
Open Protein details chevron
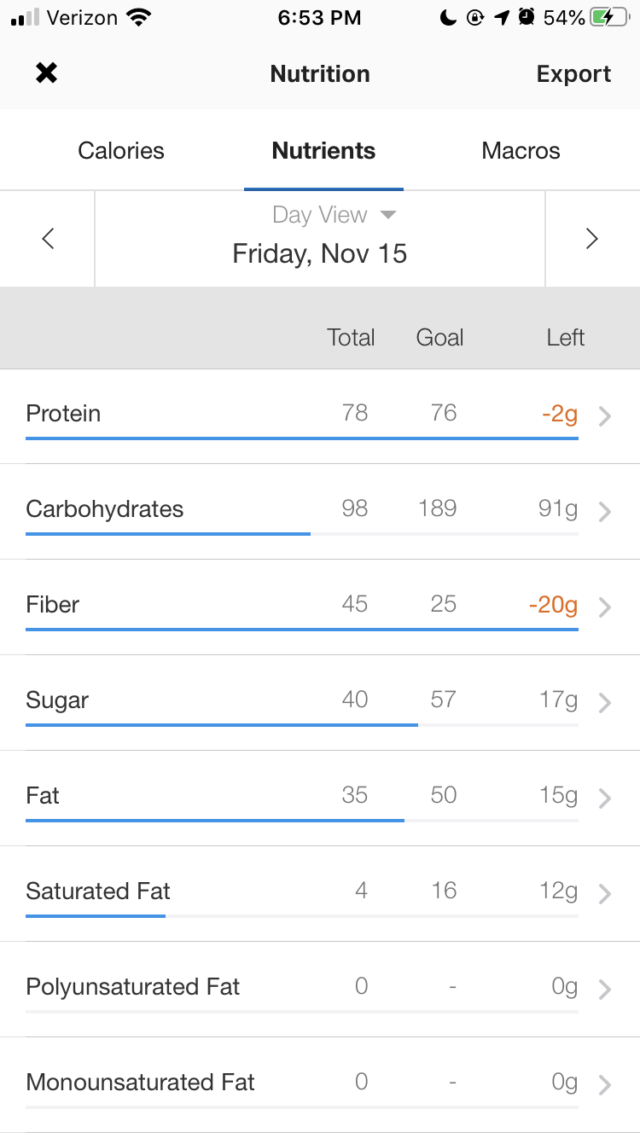(x=605, y=416)
